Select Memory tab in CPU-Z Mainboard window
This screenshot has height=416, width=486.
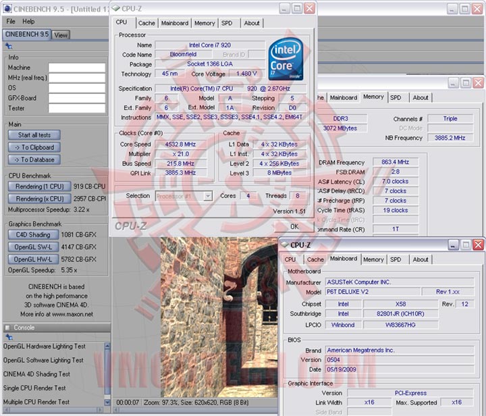tap(373, 259)
